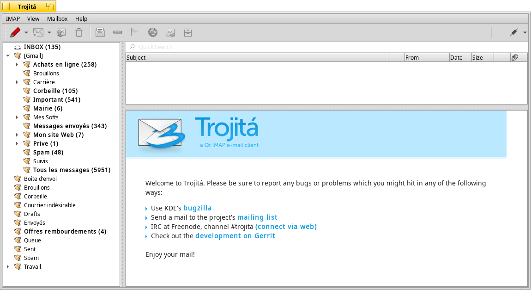Click the Quick Search input field

[x=327, y=47]
